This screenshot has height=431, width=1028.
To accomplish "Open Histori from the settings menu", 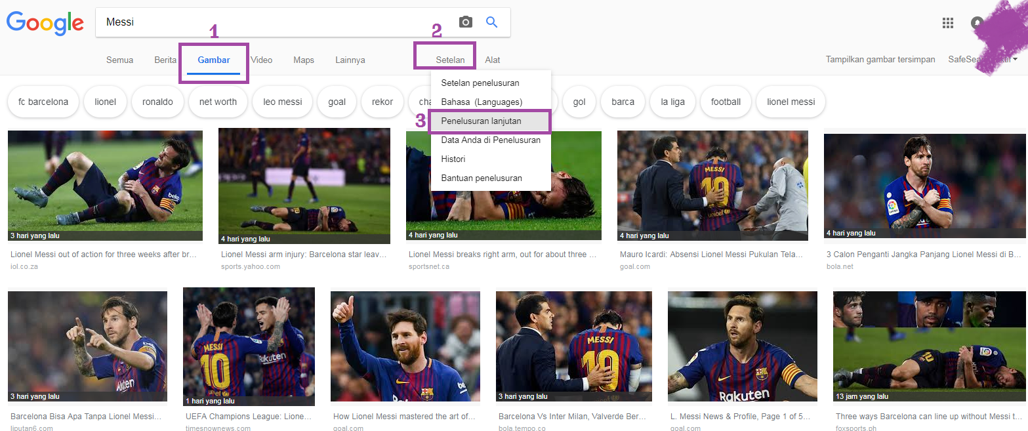I will point(453,159).
